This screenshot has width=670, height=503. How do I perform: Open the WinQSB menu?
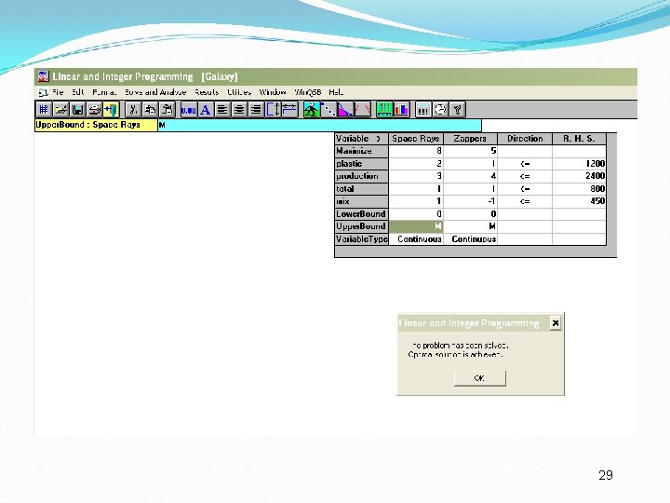coord(308,92)
